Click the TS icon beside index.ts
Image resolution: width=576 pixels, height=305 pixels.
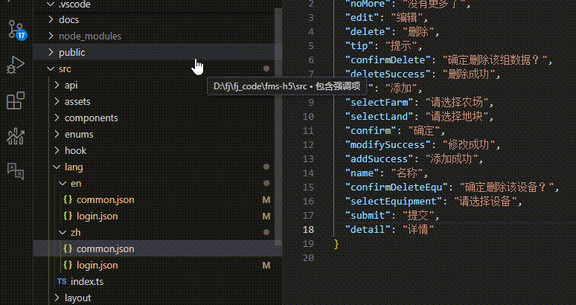click(x=62, y=281)
